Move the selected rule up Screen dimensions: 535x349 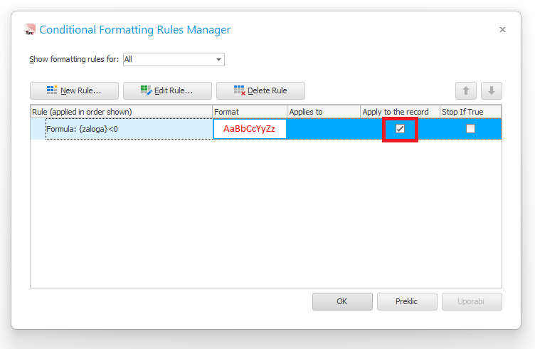coord(466,90)
